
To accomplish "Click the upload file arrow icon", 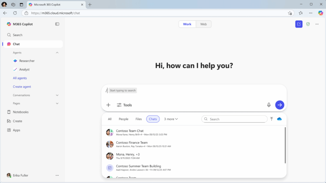I will [272, 119].
